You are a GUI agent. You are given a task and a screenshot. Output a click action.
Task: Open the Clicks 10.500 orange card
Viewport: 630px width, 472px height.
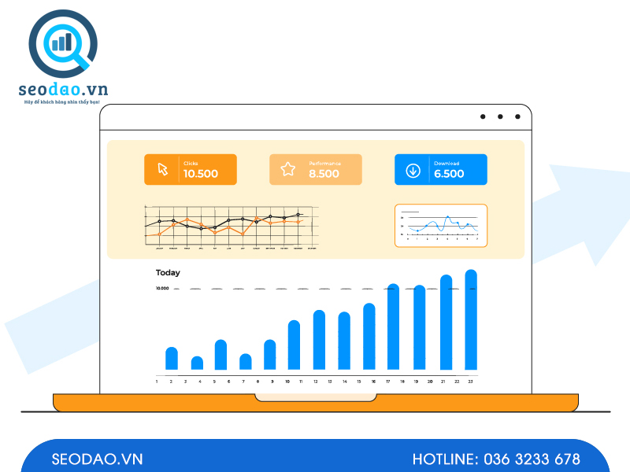pos(190,169)
